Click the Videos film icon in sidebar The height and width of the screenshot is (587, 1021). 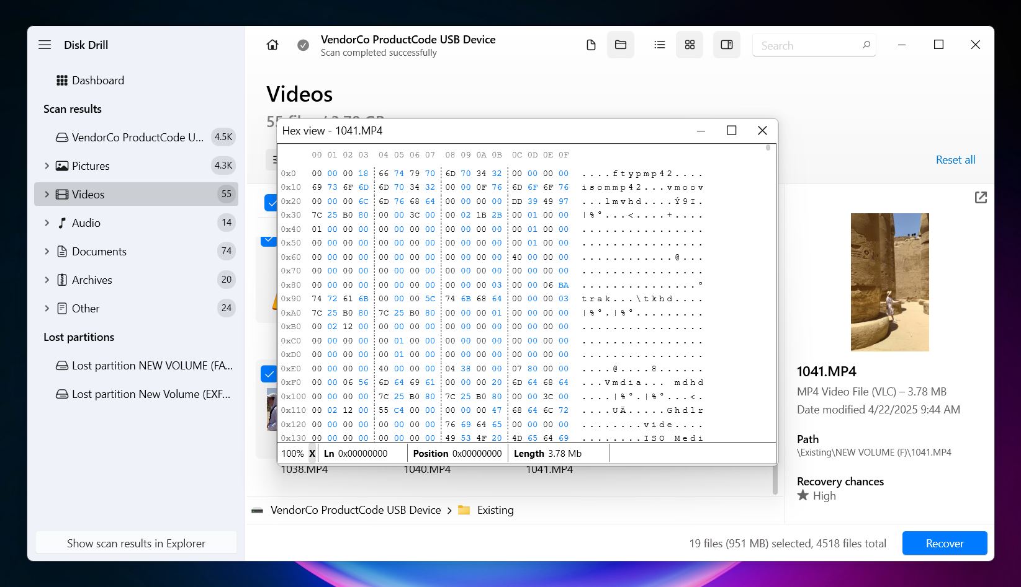pos(62,195)
